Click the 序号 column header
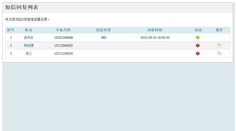This screenshot has height=131, width=236. click(x=11, y=30)
